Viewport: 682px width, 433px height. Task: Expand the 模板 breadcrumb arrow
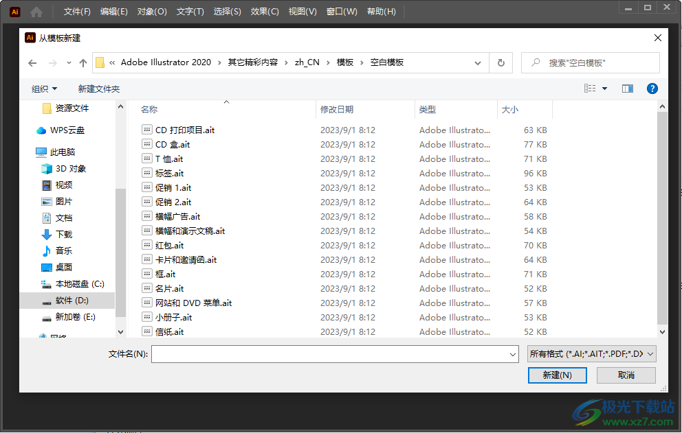[362, 62]
